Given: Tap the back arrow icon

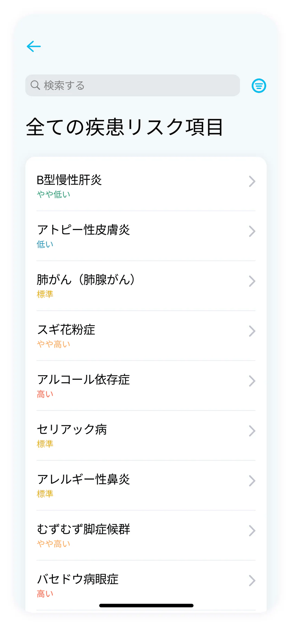Looking at the screenshot, I should click(34, 46).
